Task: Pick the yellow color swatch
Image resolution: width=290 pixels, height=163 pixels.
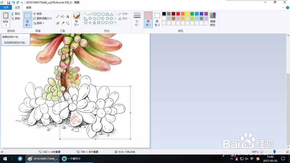Action: point(187,14)
